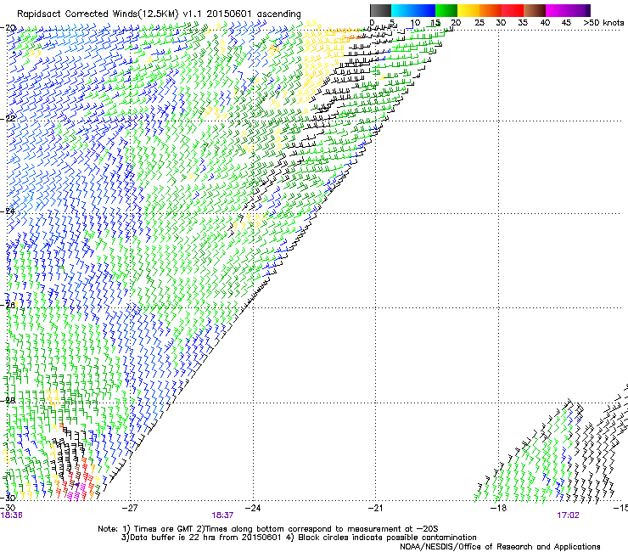Viewport: 628px width, 552px height.
Task: Click the '30' legend scale label
Action: (x=501, y=23)
